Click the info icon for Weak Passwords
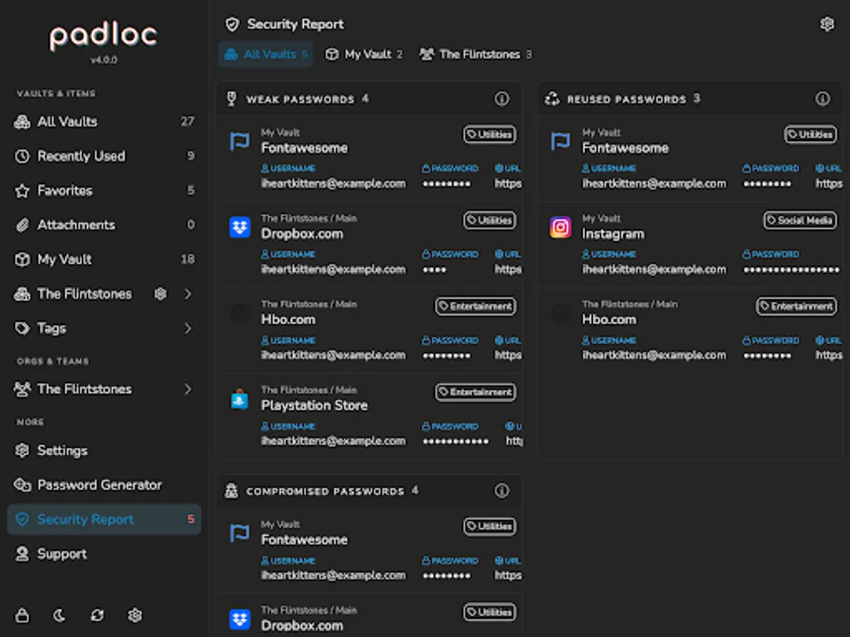The width and height of the screenshot is (850, 637). point(502,99)
